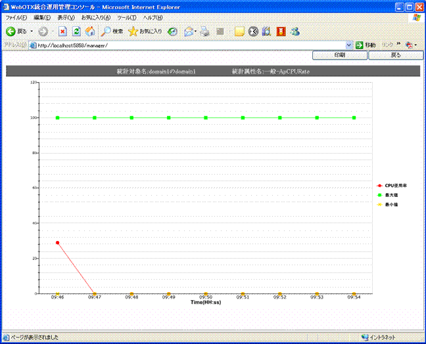Click the red CPU使用率 data point at 09:46
This screenshot has height=344, width=426.
click(x=58, y=243)
